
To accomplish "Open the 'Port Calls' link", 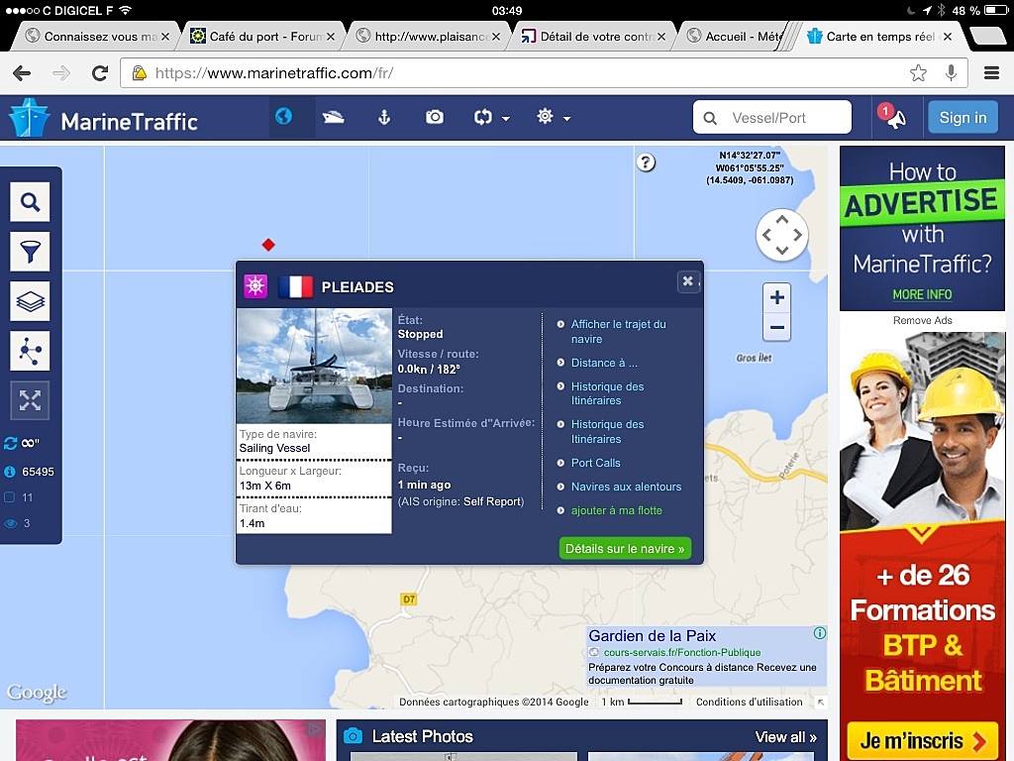I will coord(595,463).
